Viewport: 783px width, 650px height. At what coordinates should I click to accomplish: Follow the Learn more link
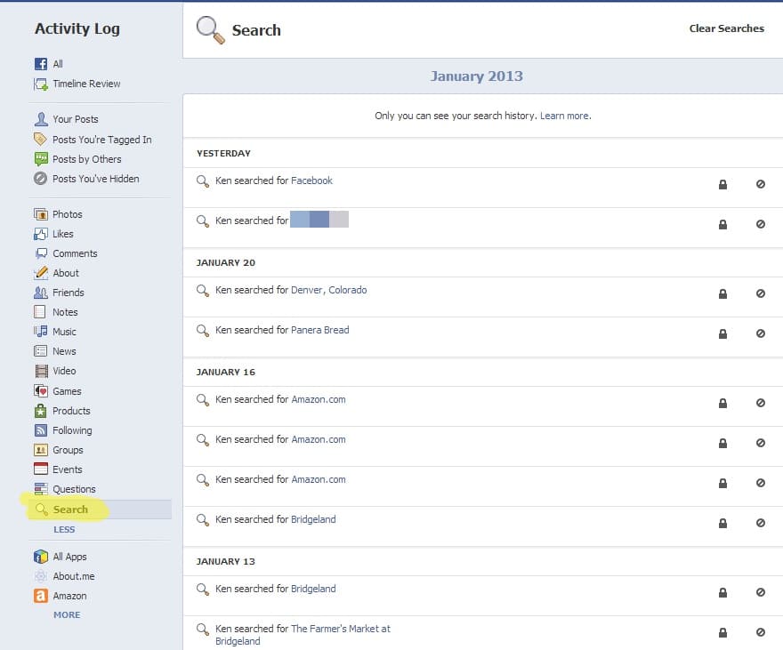coord(565,116)
